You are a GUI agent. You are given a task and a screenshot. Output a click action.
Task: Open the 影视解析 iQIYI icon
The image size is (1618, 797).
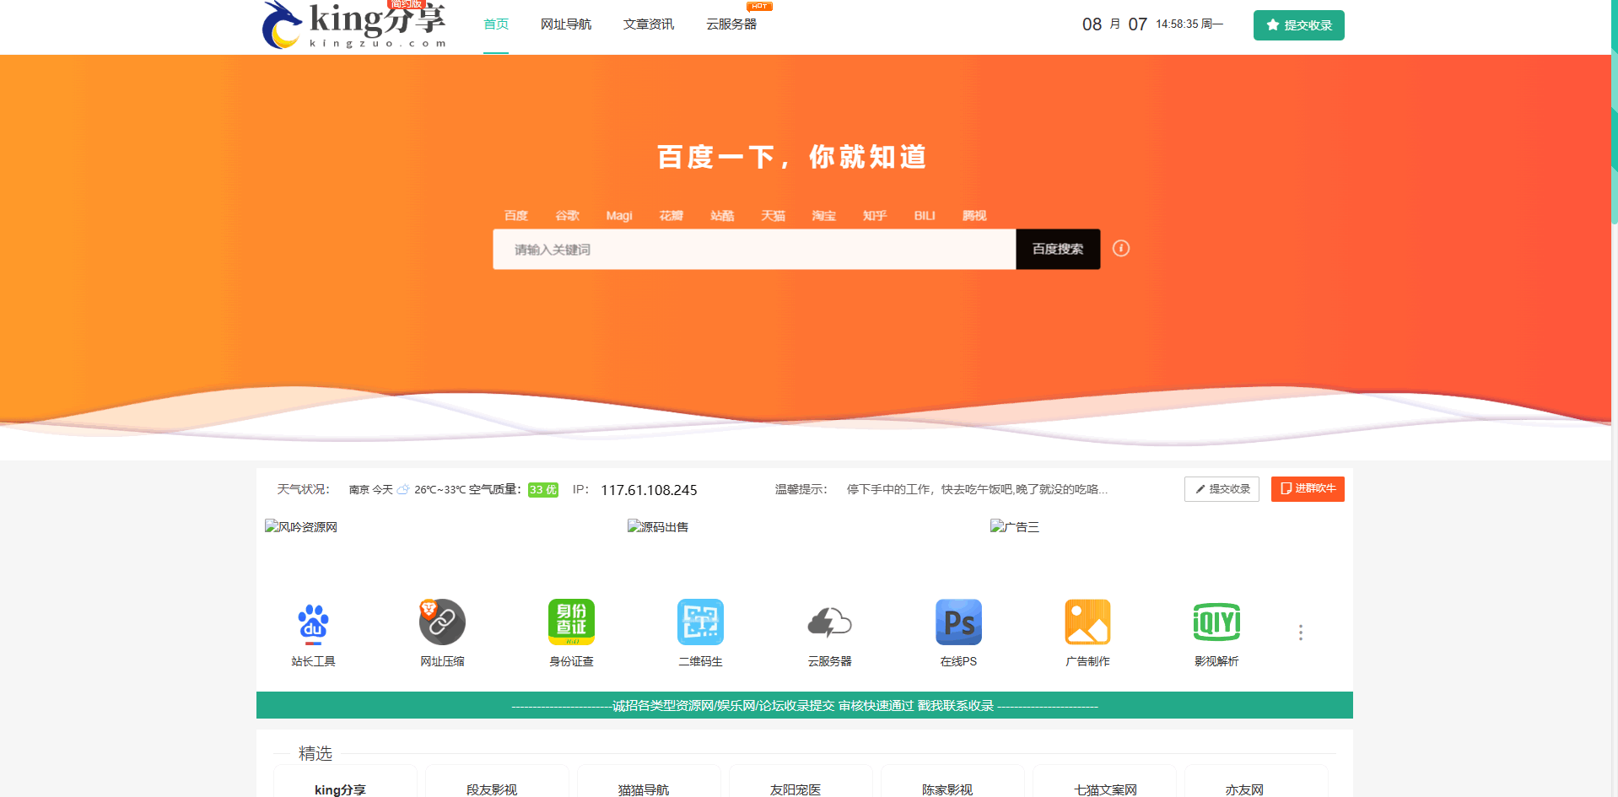click(1216, 622)
